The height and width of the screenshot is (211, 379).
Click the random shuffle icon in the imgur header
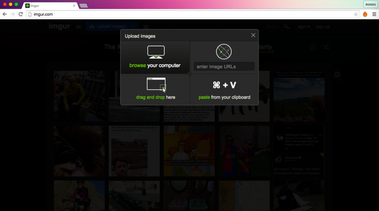(x=145, y=26)
